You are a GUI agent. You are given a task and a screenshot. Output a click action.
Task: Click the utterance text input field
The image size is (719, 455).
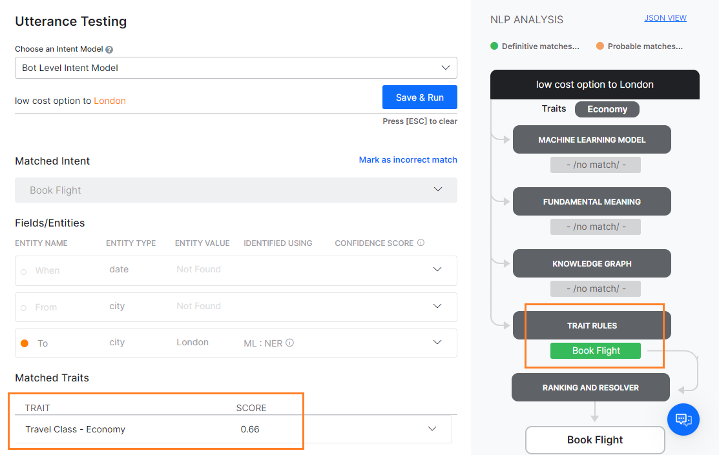(194, 101)
